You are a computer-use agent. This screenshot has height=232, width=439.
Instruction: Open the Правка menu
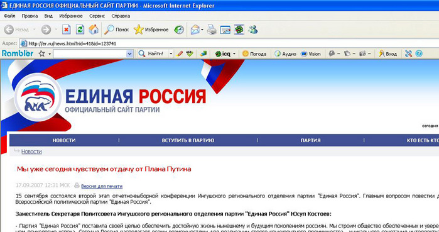pos(30,16)
